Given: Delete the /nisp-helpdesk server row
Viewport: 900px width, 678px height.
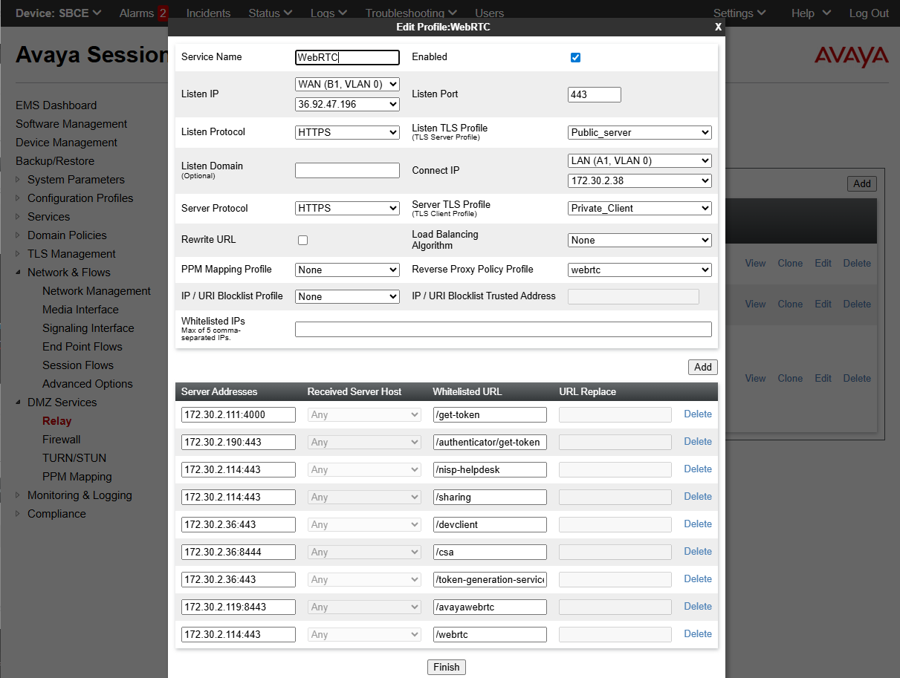Looking at the screenshot, I should click(697, 469).
